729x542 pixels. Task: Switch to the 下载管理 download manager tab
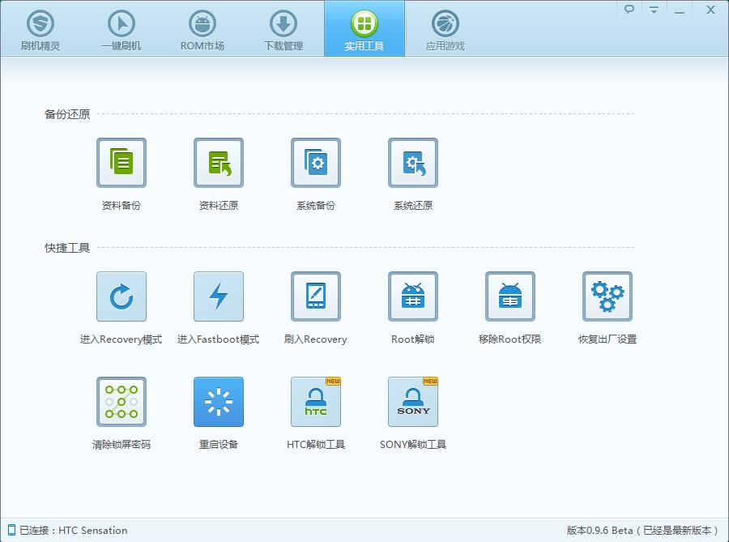point(283,29)
